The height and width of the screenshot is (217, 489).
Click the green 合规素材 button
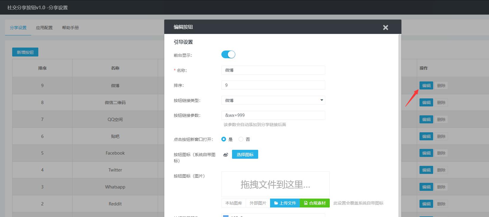click(x=315, y=203)
